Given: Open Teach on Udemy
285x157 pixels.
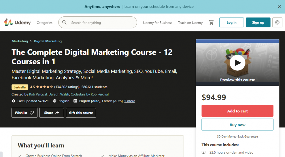Looking at the screenshot, I should point(190,23).
